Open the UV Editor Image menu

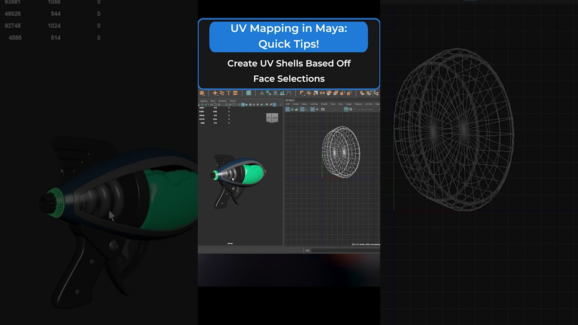349,104
